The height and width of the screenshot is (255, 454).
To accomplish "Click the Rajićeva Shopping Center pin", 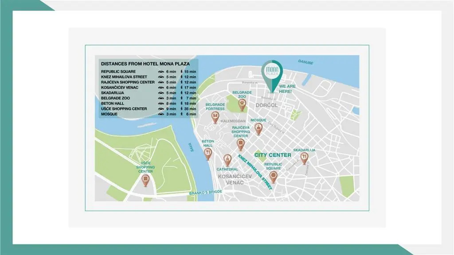I will click(x=241, y=144).
